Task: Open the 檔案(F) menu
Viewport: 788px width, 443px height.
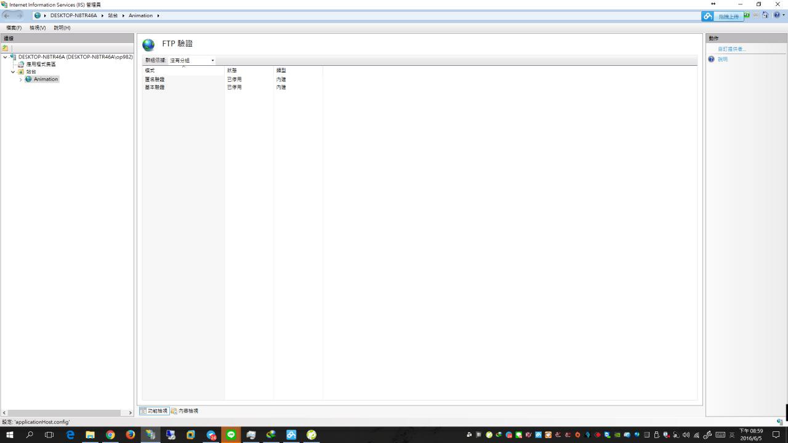Action: 14,28
